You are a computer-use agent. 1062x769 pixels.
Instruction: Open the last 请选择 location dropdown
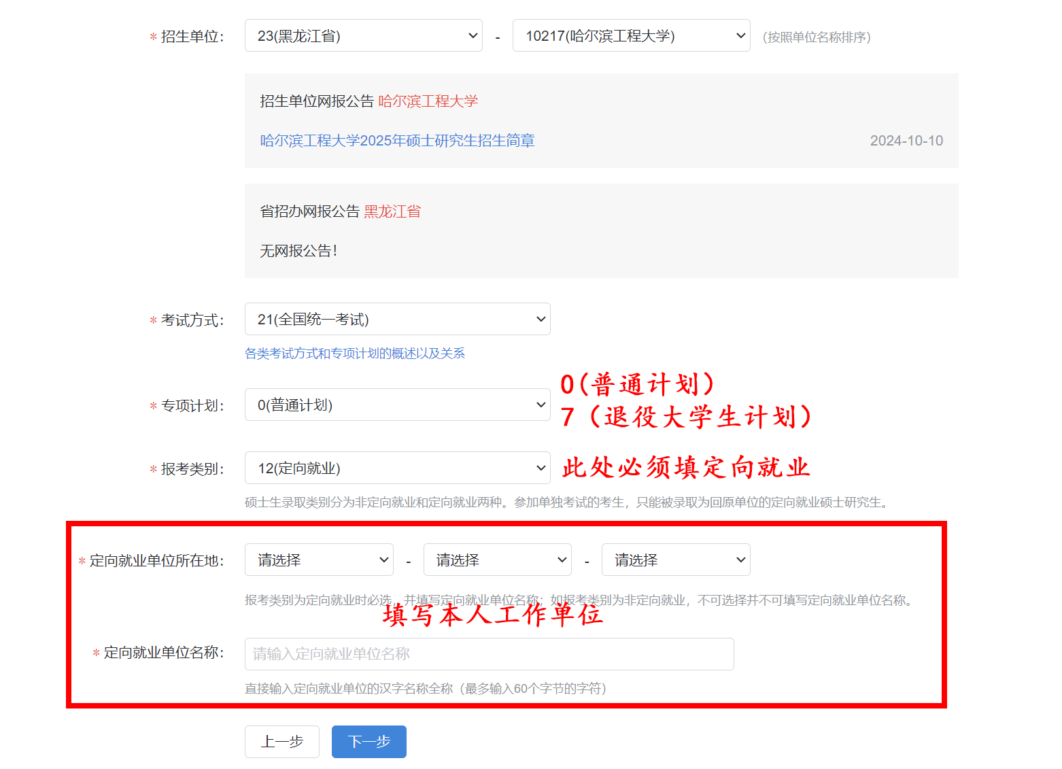click(x=676, y=560)
